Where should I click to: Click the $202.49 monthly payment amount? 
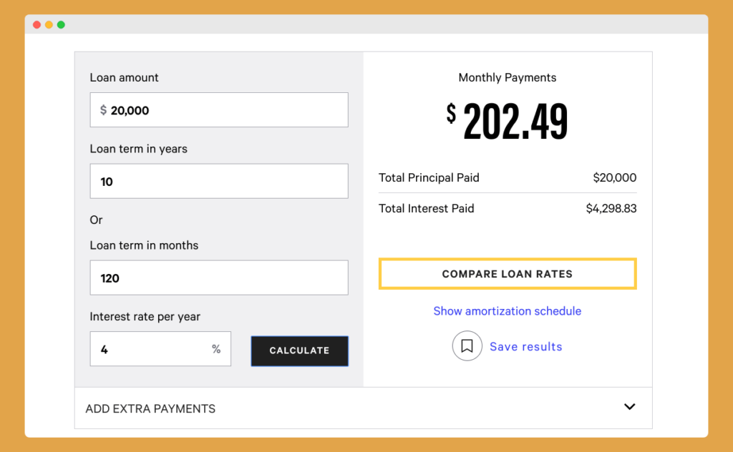tap(508, 121)
